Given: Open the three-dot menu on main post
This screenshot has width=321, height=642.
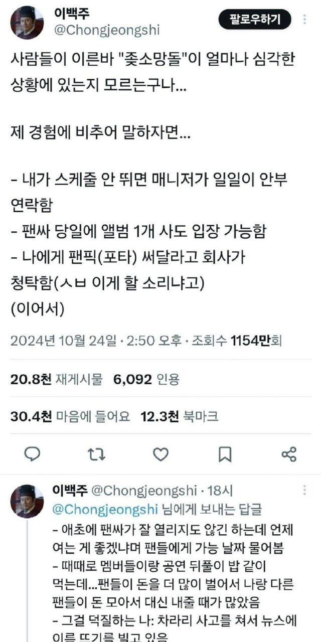Looking at the screenshot, I should coord(304,21).
